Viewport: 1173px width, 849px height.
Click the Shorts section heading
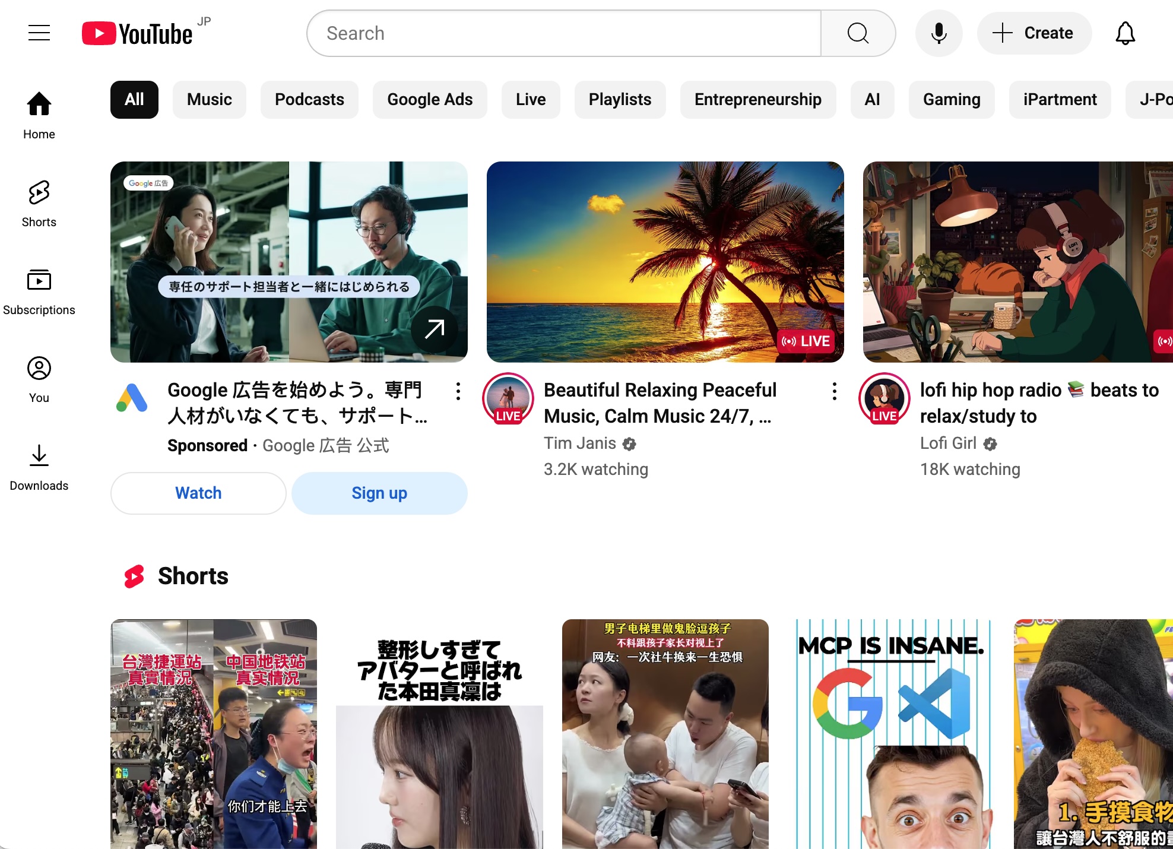coord(193,576)
